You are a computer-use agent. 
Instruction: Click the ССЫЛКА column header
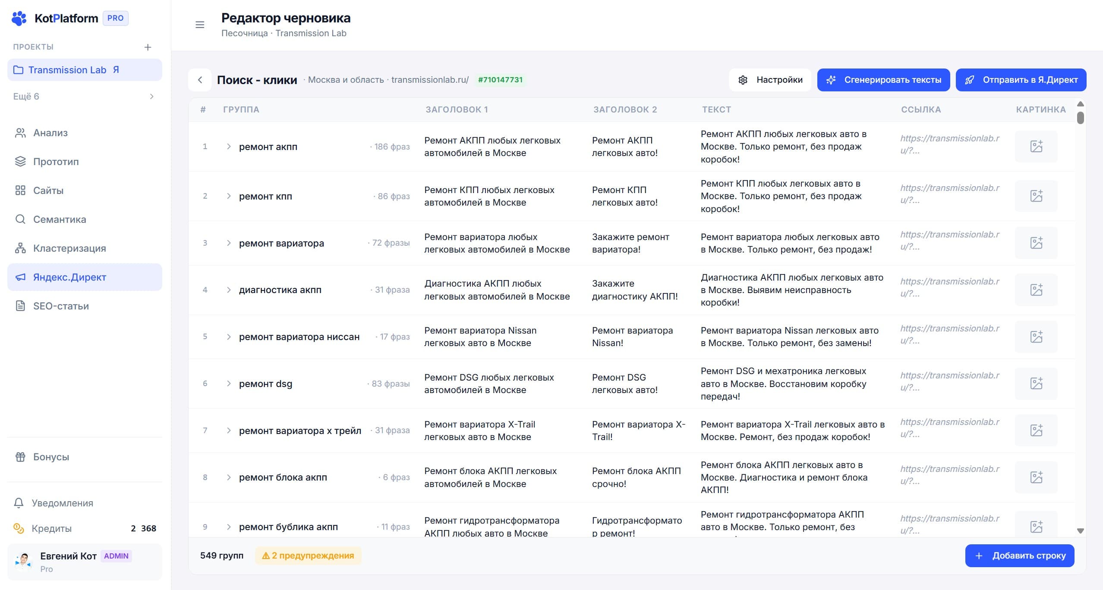(921, 109)
